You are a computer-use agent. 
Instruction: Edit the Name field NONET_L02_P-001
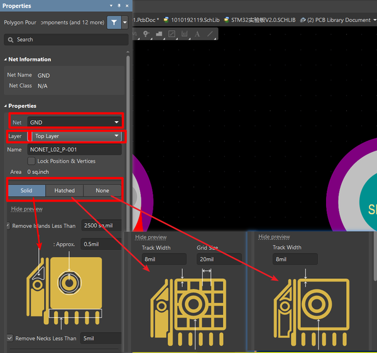[75, 149]
